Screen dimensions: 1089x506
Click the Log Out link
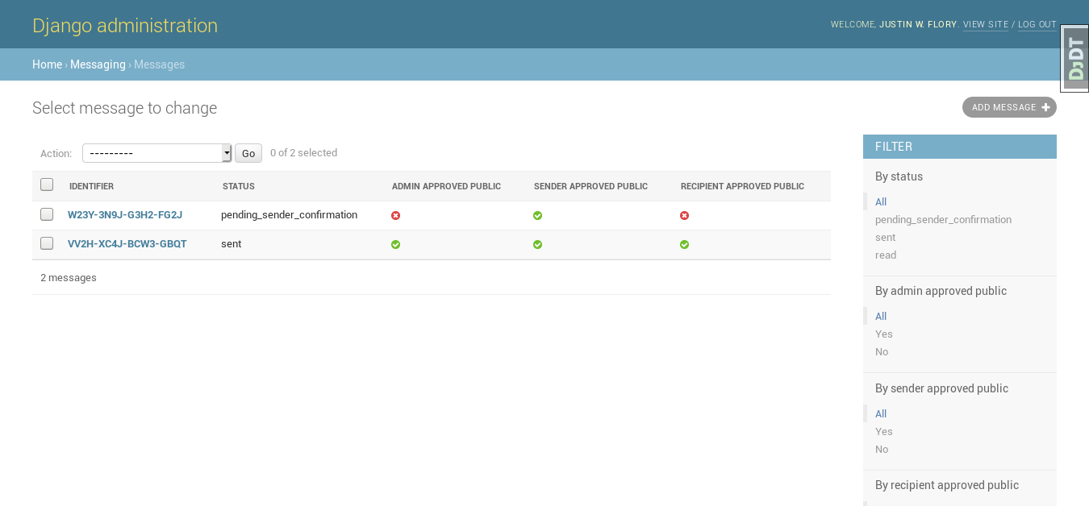point(1037,25)
